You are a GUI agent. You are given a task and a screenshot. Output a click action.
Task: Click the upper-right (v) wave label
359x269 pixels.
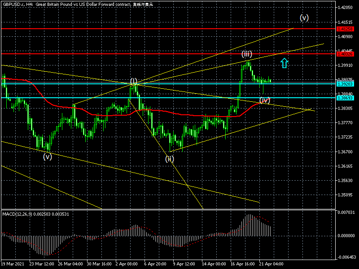304,18
